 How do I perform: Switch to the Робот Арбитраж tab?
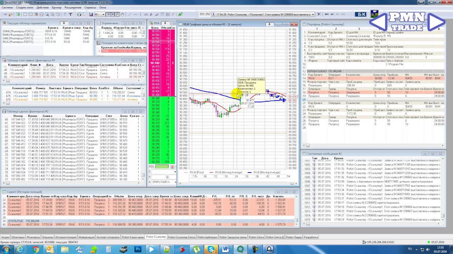207,237
